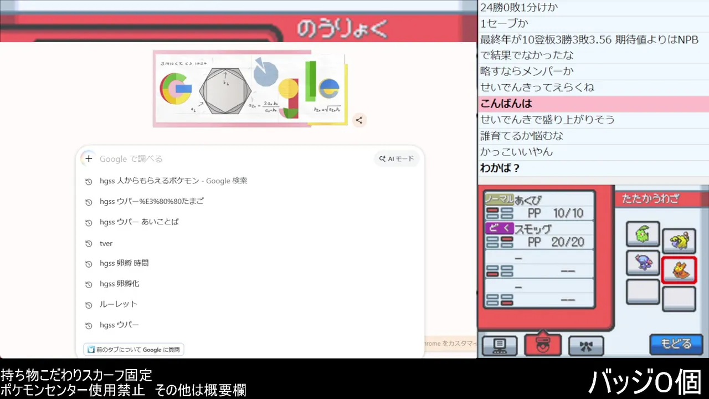Click the plus icon in Google search box
The height and width of the screenshot is (399, 709).
click(x=89, y=158)
